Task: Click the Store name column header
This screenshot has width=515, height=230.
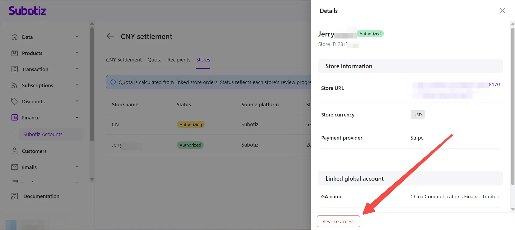Action: click(125, 104)
